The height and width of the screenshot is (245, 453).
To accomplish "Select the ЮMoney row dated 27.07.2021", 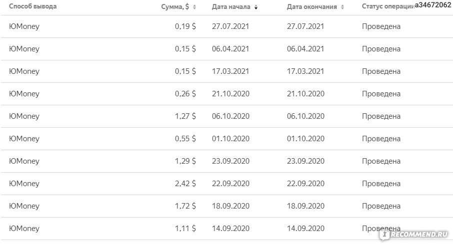I will (226, 26).
